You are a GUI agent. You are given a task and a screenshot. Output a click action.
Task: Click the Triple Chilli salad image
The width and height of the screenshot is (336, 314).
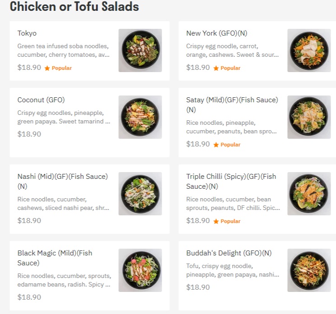[x=309, y=194]
